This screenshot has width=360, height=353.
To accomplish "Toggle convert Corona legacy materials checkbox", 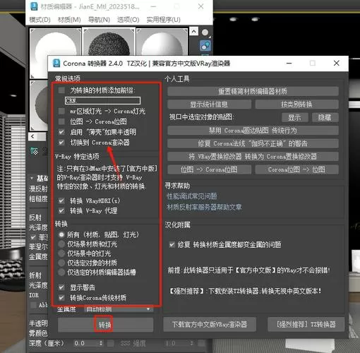I will (x=61, y=298).
